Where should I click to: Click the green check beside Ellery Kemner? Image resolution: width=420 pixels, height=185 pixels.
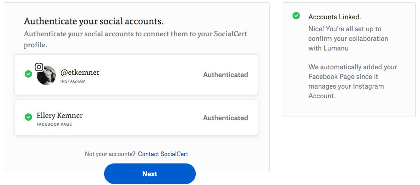(x=28, y=117)
